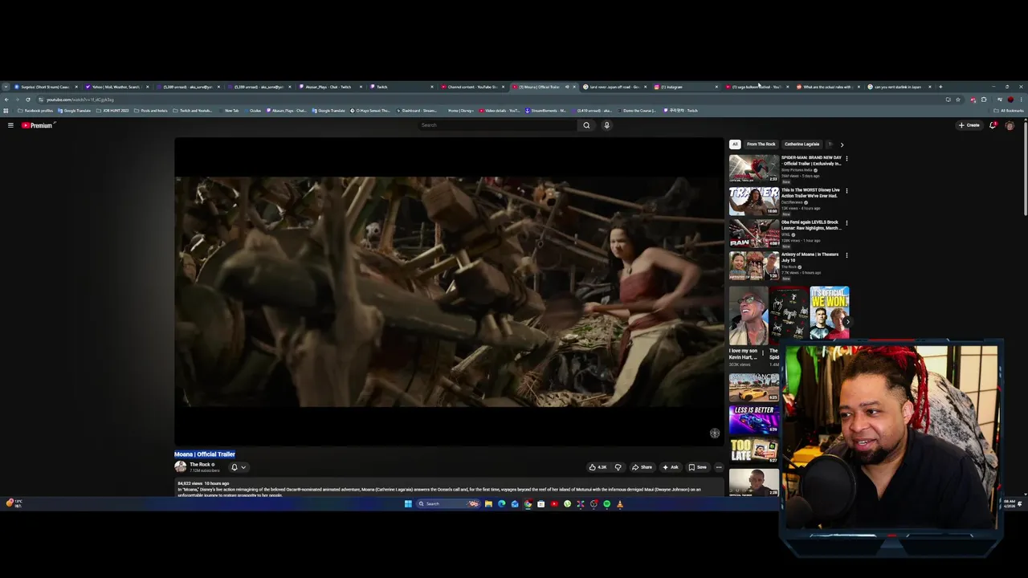Viewport: 1028px width, 578px height.
Task: Show more filter chips with the right arrow
Action: (x=842, y=144)
